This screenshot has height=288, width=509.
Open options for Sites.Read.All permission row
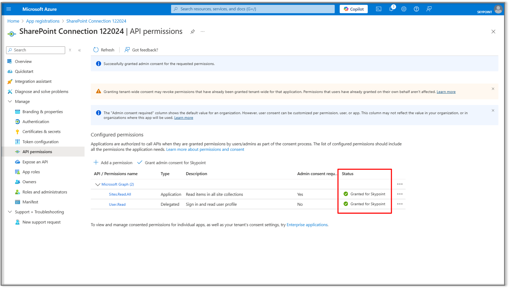400,194
